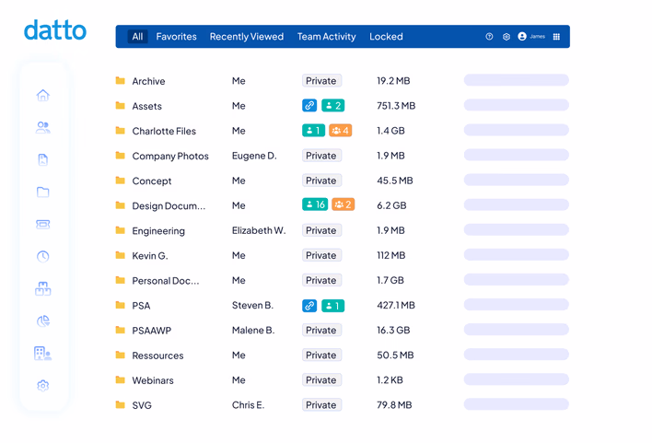
Task: Click Private badge on Webinars row
Action: (321, 379)
